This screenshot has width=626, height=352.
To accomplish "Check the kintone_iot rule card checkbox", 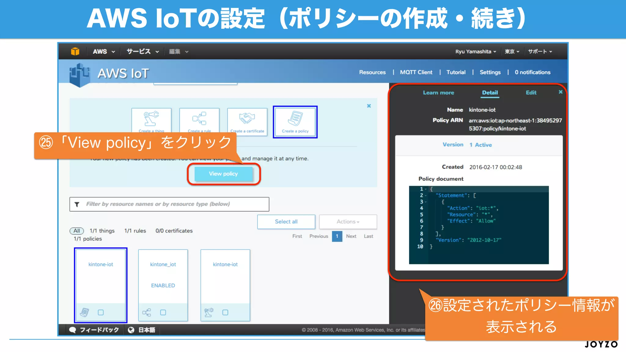I will pos(163,313).
